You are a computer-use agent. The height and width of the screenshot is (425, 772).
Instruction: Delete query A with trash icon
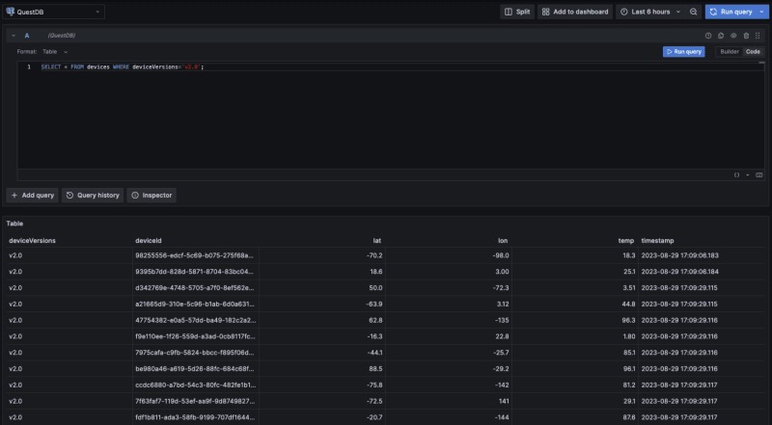pyautogui.click(x=746, y=36)
